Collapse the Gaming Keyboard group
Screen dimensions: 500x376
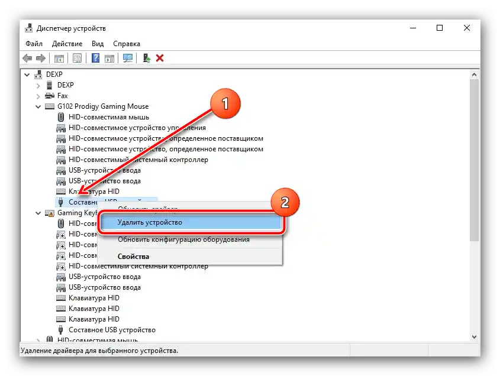38,213
